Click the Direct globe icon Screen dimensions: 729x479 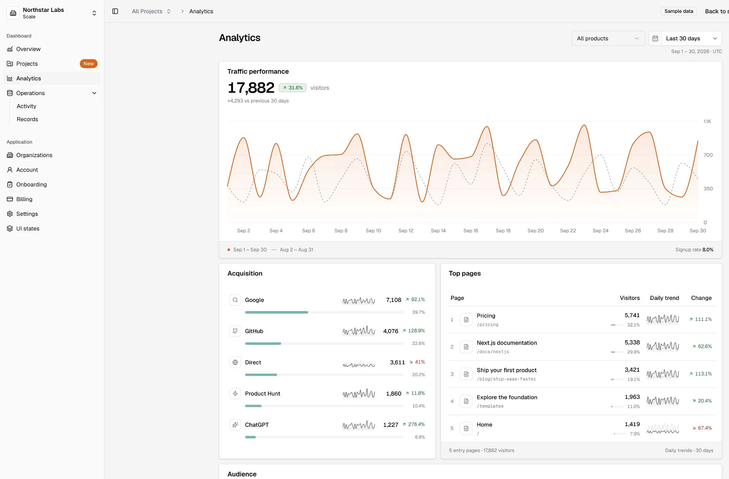pyautogui.click(x=235, y=362)
